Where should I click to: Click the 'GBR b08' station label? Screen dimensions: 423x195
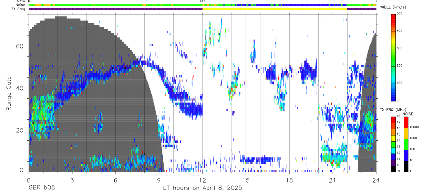(x=41, y=188)
